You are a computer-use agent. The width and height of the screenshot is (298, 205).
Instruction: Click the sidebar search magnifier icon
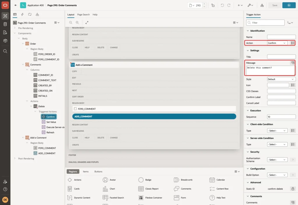coord(5,51)
